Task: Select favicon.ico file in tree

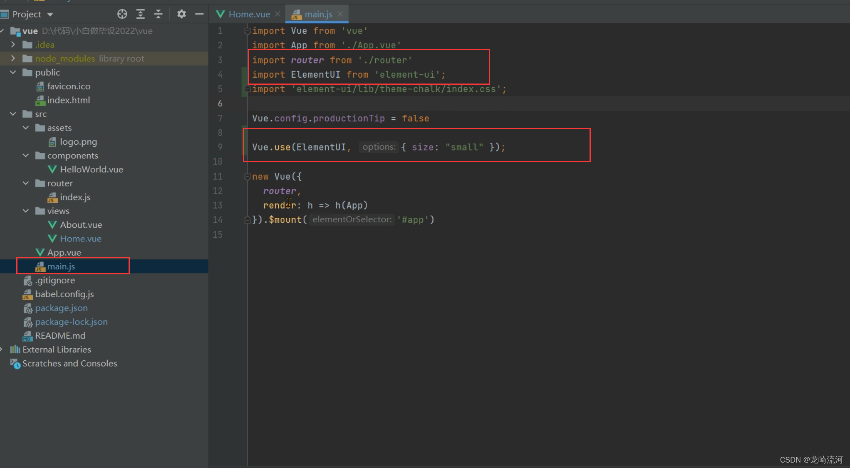Action: pyautogui.click(x=69, y=86)
